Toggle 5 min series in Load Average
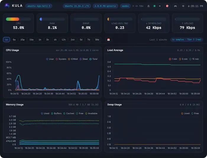Image resolution: width=207 pixels, height=158 pixels. click(x=183, y=59)
